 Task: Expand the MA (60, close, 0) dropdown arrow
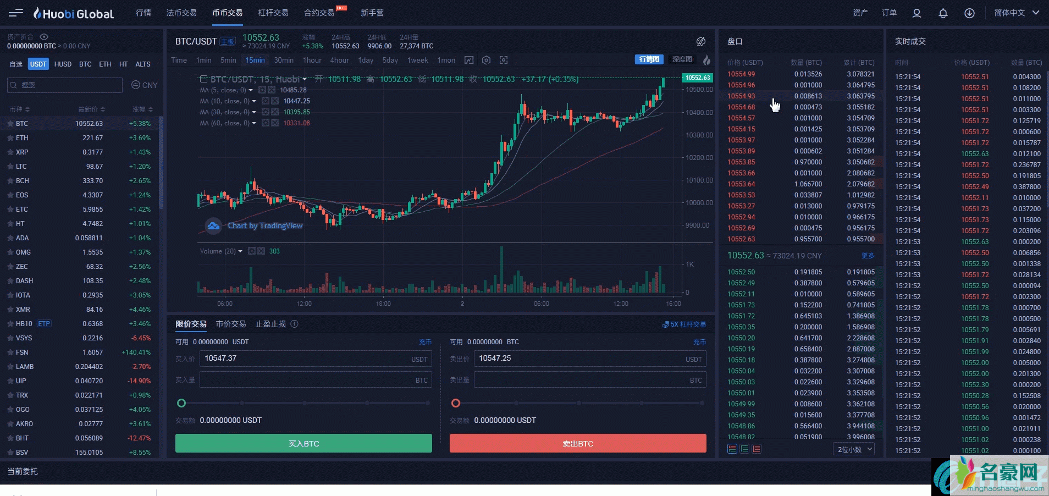point(254,123)
